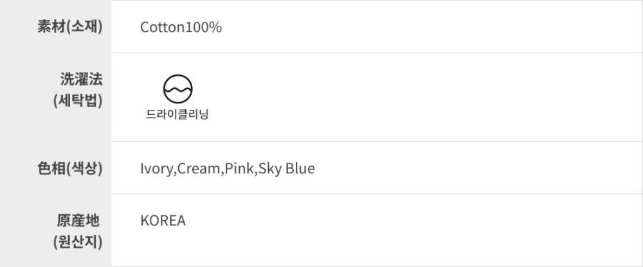This screenshot has height=267, width=643.
Task: Select the Cream color name
Action: tap(199, 169)
